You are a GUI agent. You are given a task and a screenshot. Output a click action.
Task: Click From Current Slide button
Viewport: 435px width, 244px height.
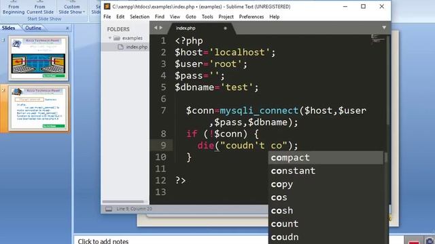click(40, 7)
